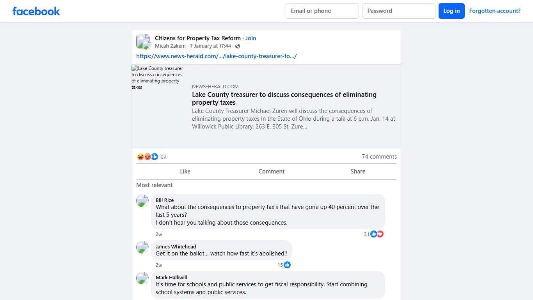
Task: Click the blue Log in button
Action: [451, 11]
